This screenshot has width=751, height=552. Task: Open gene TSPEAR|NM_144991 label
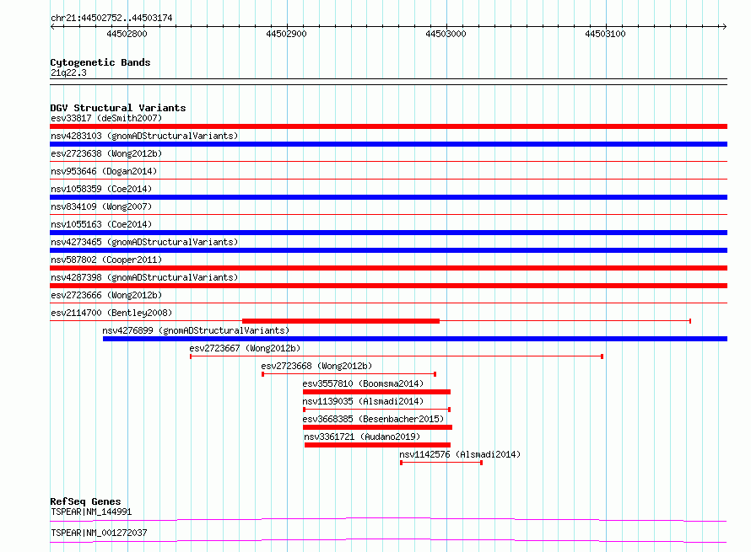(x=91, y=512)
